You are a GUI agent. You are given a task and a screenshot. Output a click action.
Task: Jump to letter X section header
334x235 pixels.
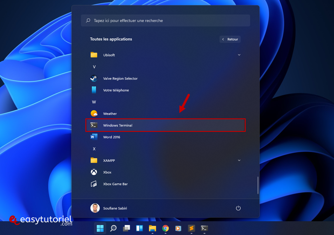(x=94, y=149)
